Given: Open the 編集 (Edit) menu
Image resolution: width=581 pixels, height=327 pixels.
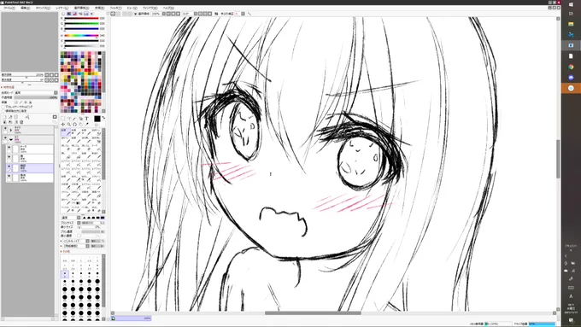Looking at the screenshot, I should [x=25, y=8].
